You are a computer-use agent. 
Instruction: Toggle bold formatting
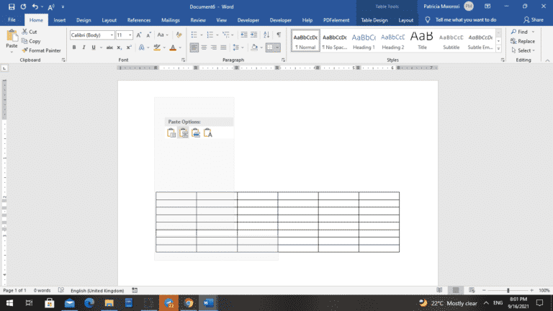(74, 48)
